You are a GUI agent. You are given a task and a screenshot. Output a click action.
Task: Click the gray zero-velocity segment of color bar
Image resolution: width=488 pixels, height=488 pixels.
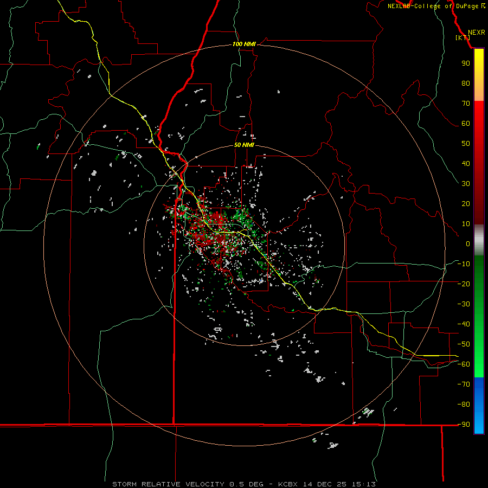pos(479,240)
